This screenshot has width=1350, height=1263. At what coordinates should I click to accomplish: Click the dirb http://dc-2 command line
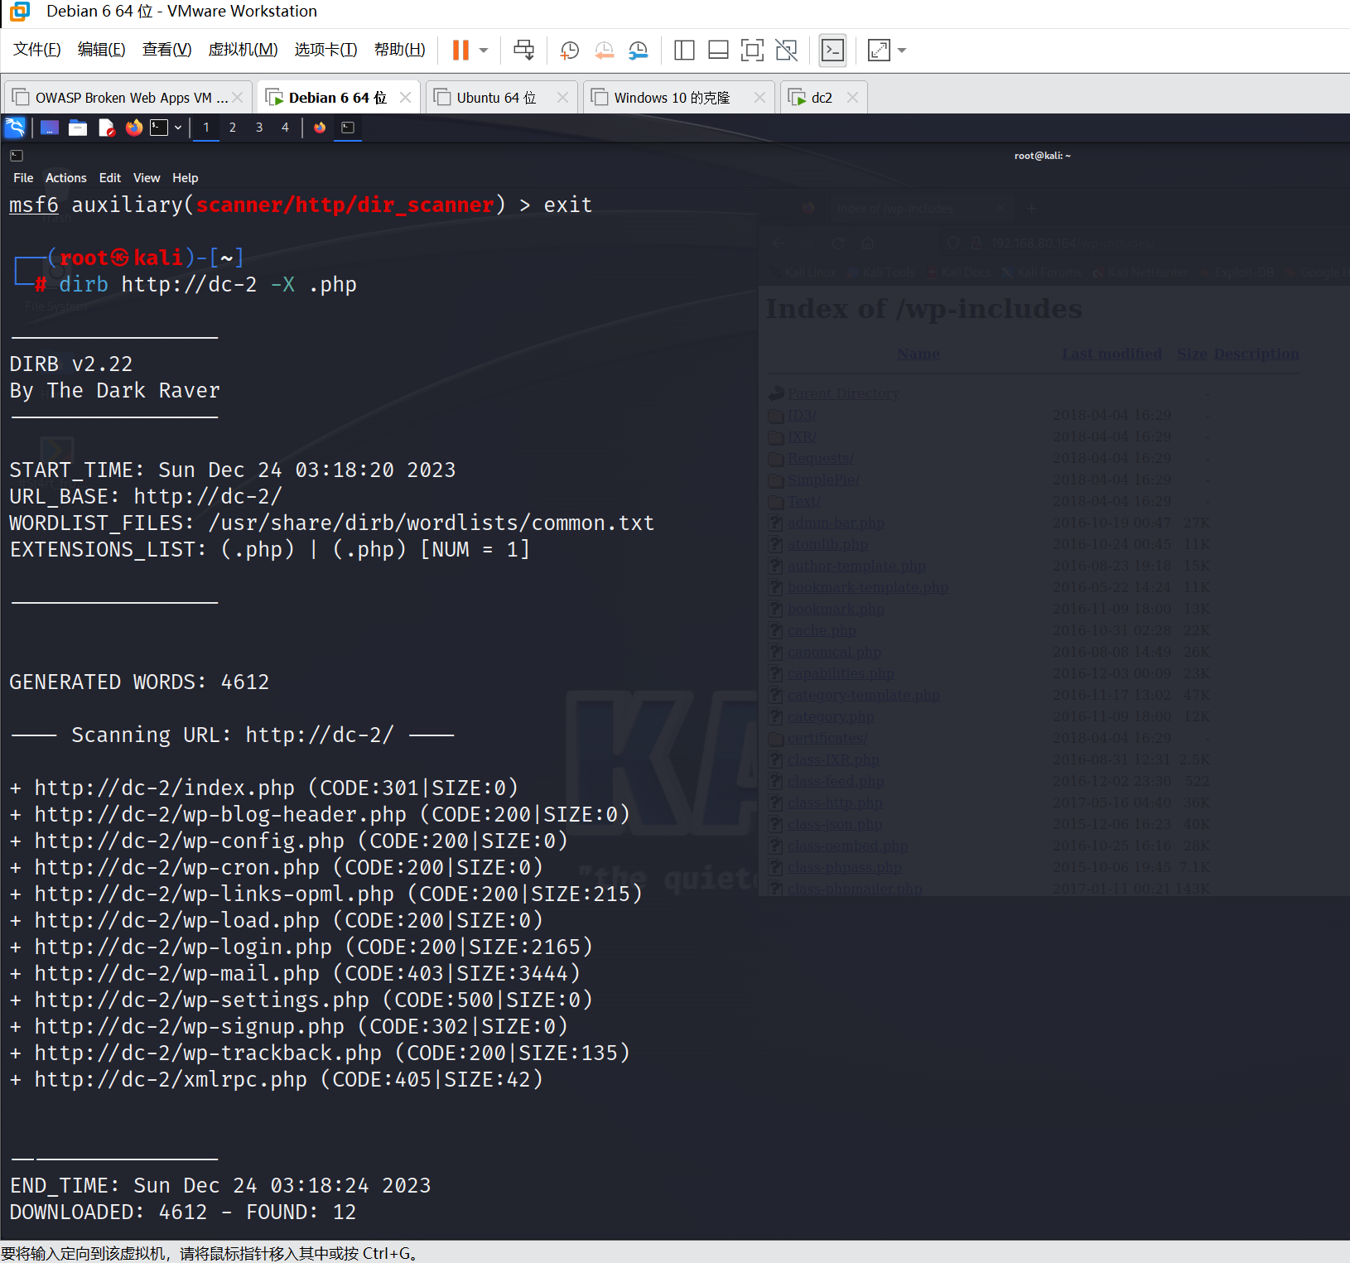pyautogui.click(x=208, y=285)
